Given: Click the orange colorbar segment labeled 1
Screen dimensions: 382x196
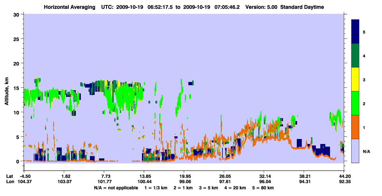Looking at the screenshot, I should (x=355, y=127).
